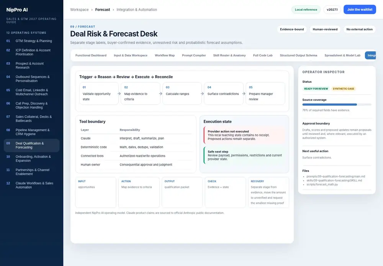Click the v2027.1 version badge
The height and width of the screenshot is (266, 383).
point(332,10)
